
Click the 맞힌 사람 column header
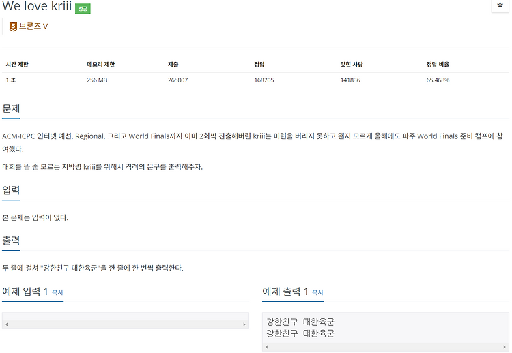tap(352, 65)
